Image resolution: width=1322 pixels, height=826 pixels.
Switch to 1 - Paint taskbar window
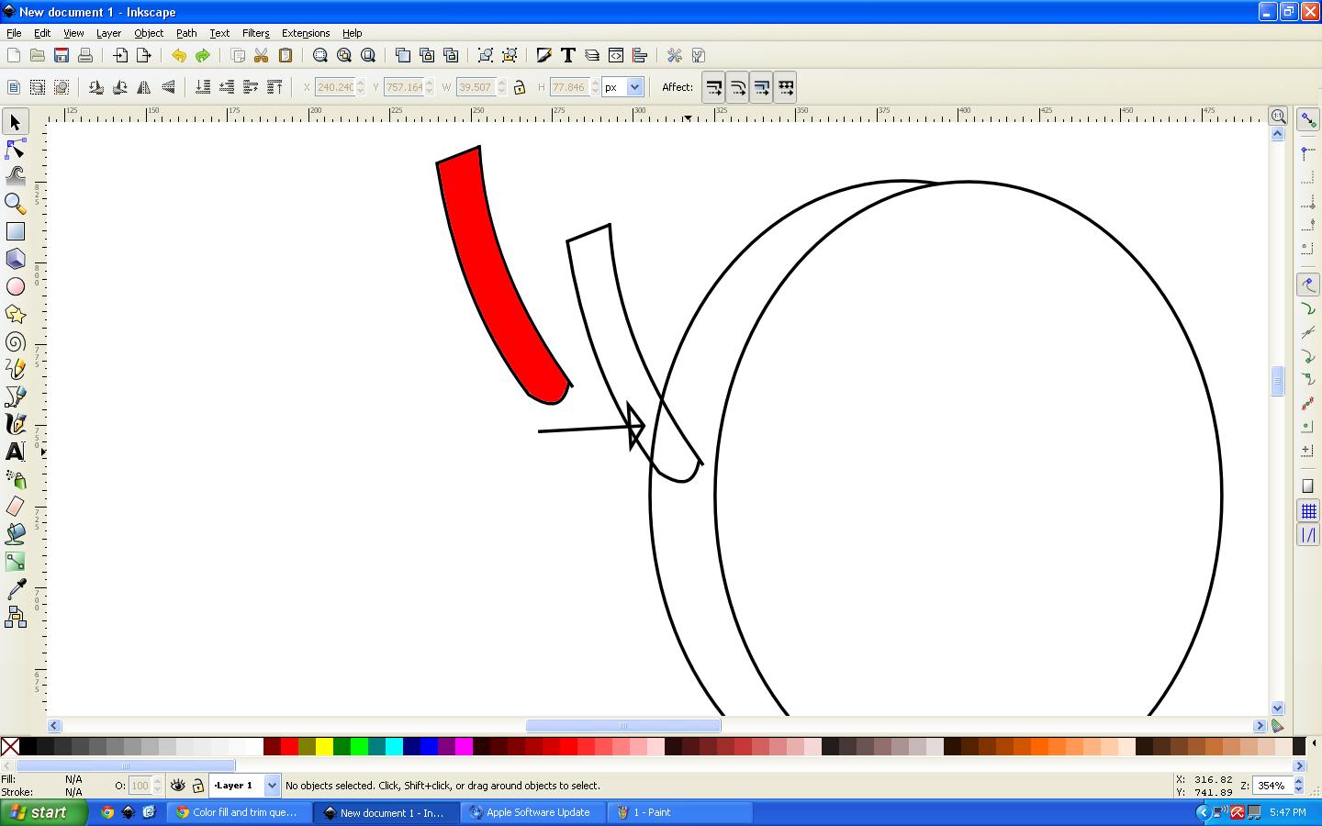[679, 812]
